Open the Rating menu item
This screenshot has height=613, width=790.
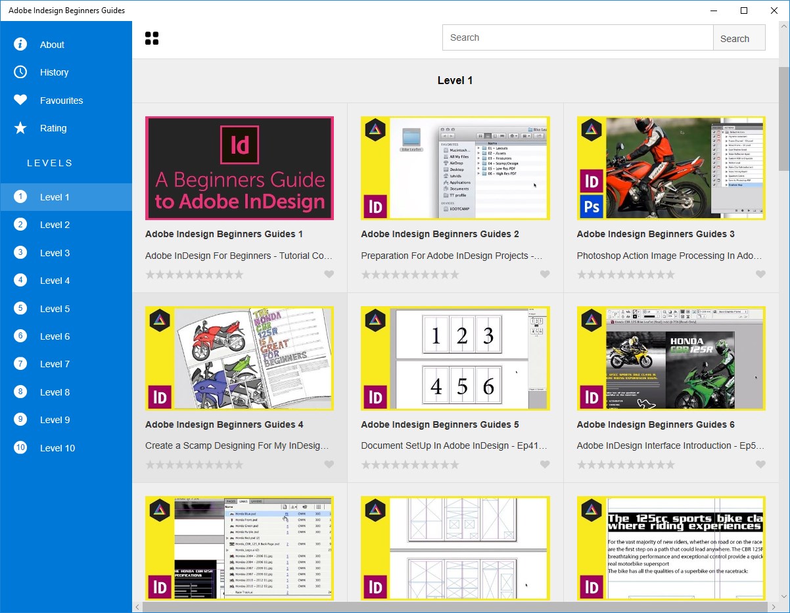(66, 128)
